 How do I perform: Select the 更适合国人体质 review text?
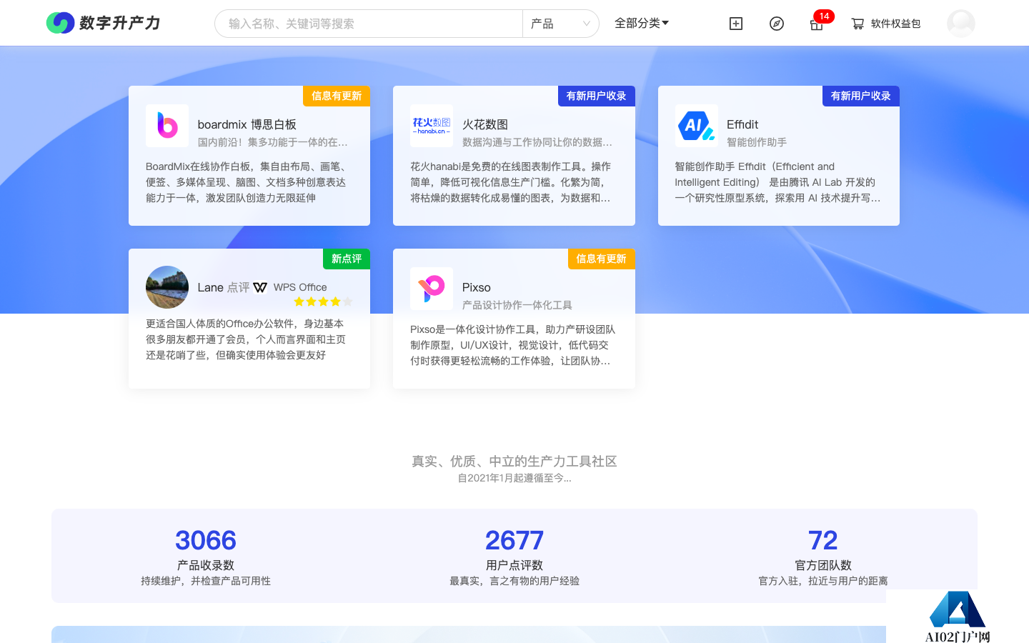246,339
